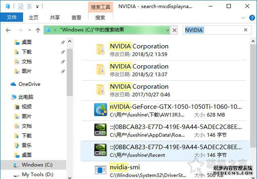Screen dimensions: 257x179
Task: Click pin icon beside pinned 下载
Action: pyautogui.click(x=63, y=52)
